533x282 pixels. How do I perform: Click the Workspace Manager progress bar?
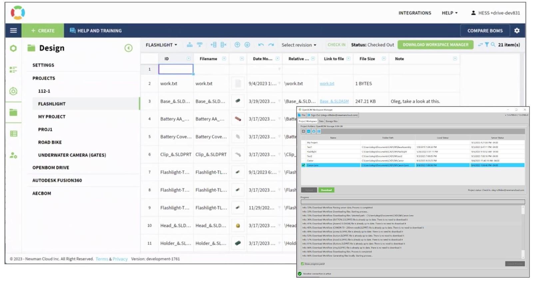point(413,202)
